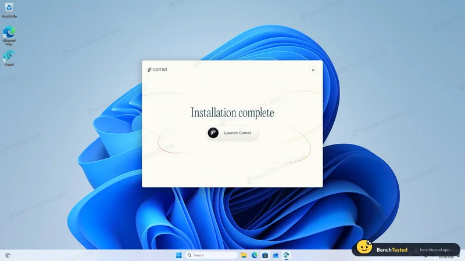Click the BenchTested smiley logo
Image resolution: width=465 pixels, height=261 pixels.
[x=364, y=247]
